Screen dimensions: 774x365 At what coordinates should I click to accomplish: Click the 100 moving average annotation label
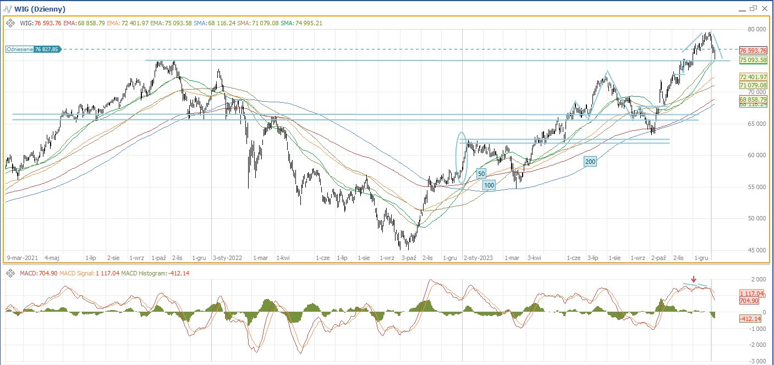coord(489,186)
